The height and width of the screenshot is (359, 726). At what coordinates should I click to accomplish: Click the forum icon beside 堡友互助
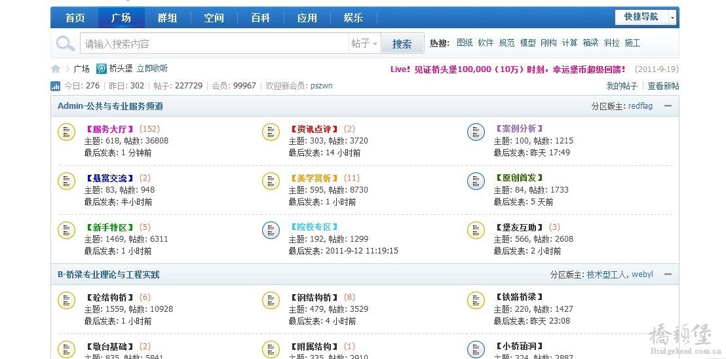476,231
